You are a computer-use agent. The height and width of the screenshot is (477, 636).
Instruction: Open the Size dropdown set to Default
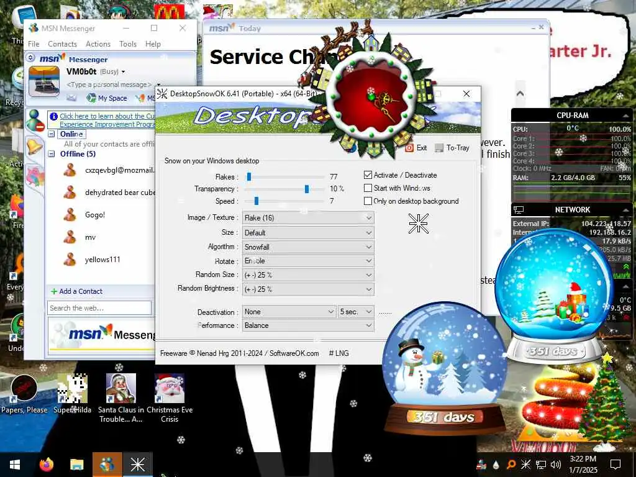pos(308,233)
